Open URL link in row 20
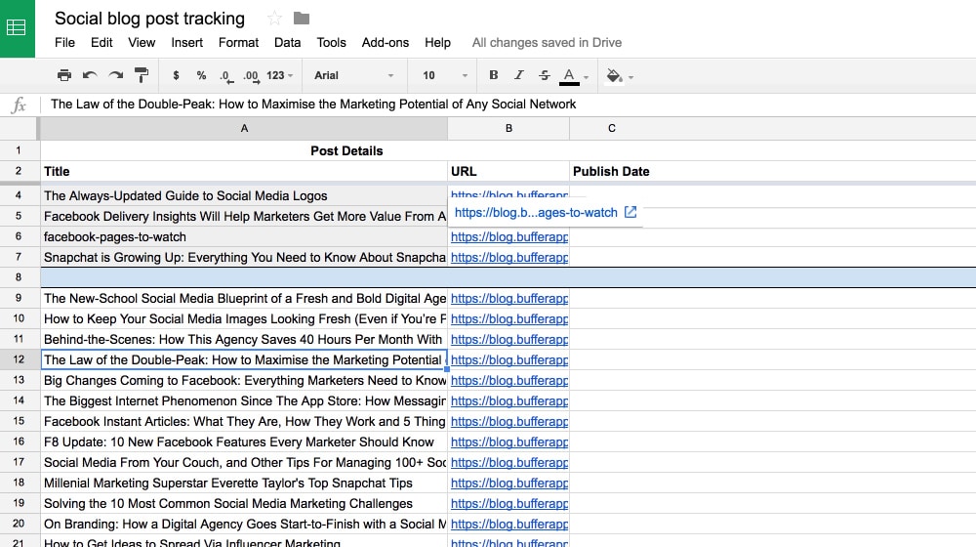Image resolution: width=976 pixels, height=547 pixels. click(509, 525)
